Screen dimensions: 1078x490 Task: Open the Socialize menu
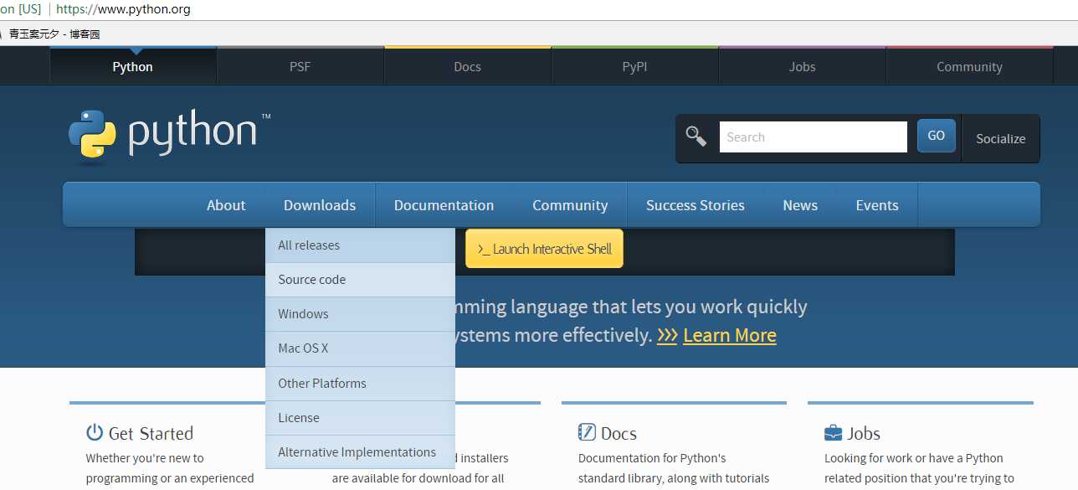tap(1001, 139)
